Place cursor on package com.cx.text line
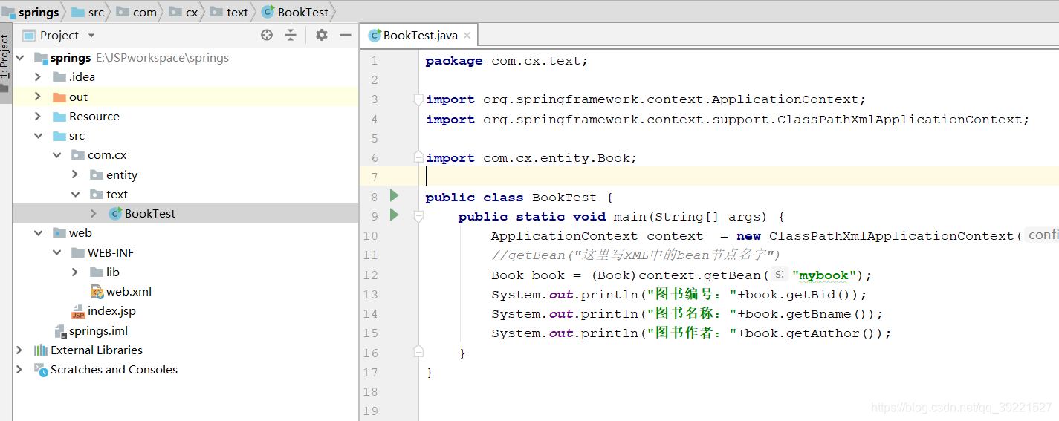Image resolution: width=1059 pixels, height=421 pixels. coord(507,61)
